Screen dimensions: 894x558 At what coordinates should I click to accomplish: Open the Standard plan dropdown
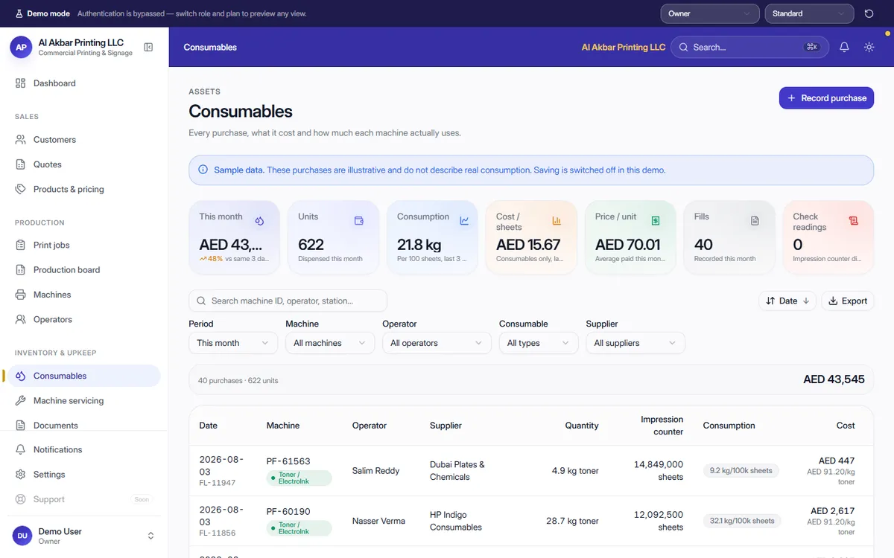click(x=809, y=13)
